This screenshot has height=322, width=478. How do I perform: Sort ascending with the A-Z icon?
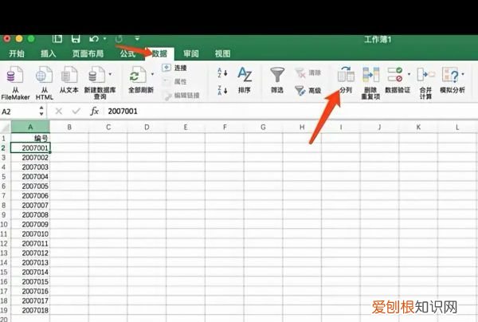point(222,73)
